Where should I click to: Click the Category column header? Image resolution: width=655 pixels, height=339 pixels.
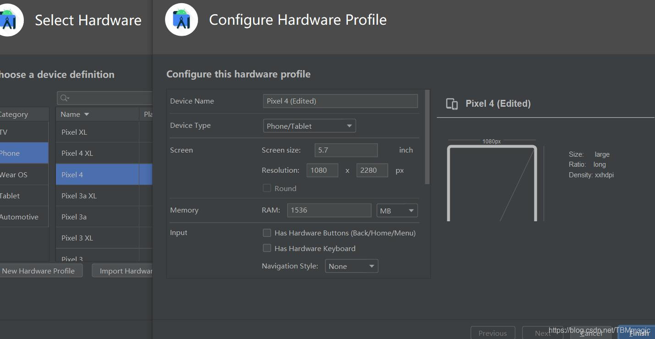[x=24, y=114]
